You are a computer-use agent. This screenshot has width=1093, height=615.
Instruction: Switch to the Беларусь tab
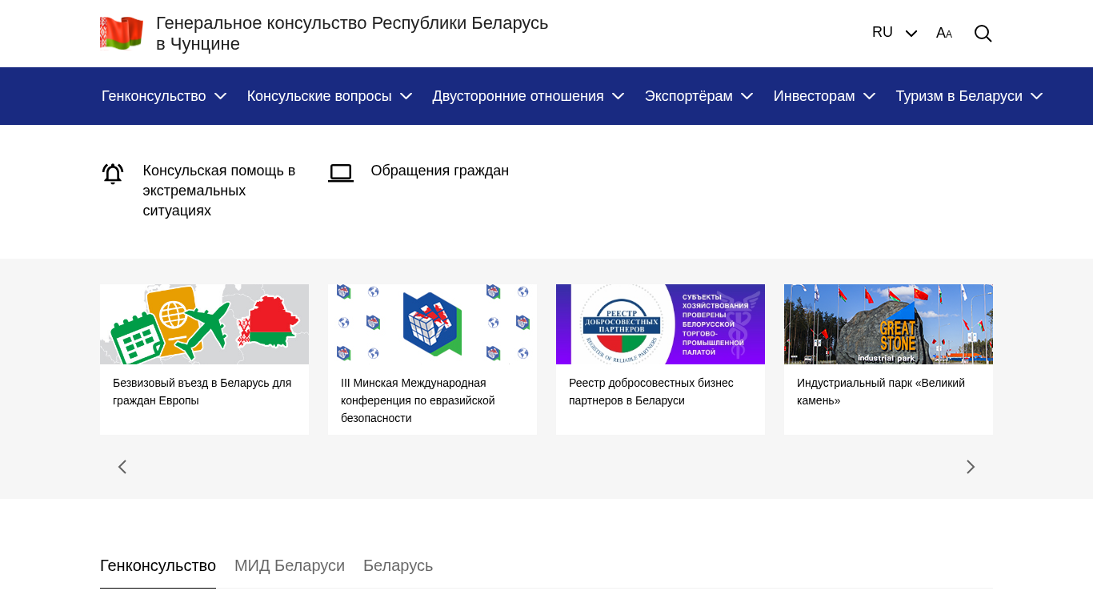pos(398,566)
